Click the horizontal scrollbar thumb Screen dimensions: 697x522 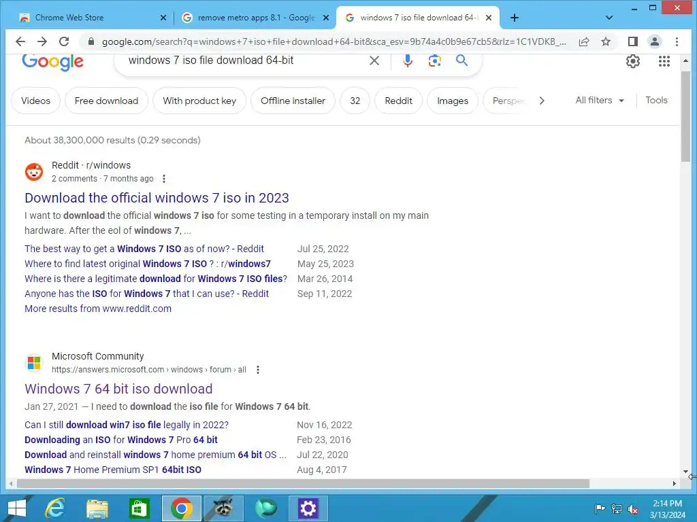click(302, 483)
